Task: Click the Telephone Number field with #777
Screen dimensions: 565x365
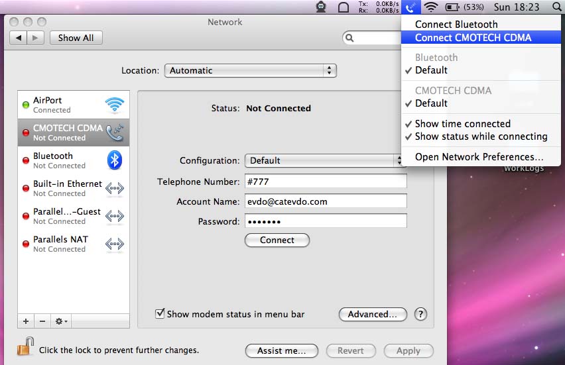Action: click(326, 181)
